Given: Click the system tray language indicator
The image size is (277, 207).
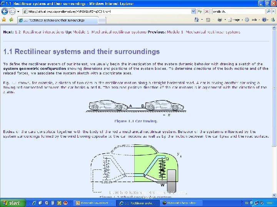Looking at the screenshot, I should (247, 203).
